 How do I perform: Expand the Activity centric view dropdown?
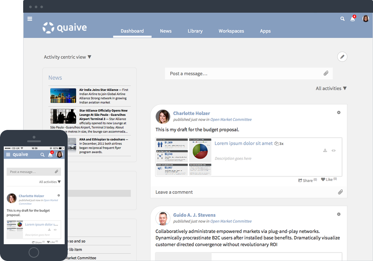[68, 57]
